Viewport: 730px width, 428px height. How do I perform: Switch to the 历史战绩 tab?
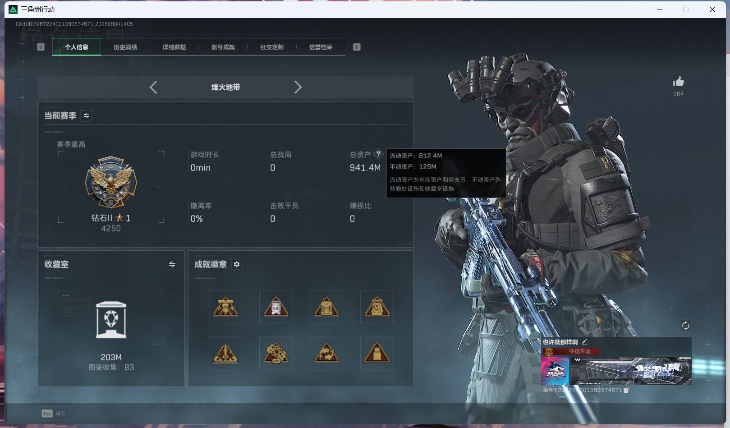[125, 47]
